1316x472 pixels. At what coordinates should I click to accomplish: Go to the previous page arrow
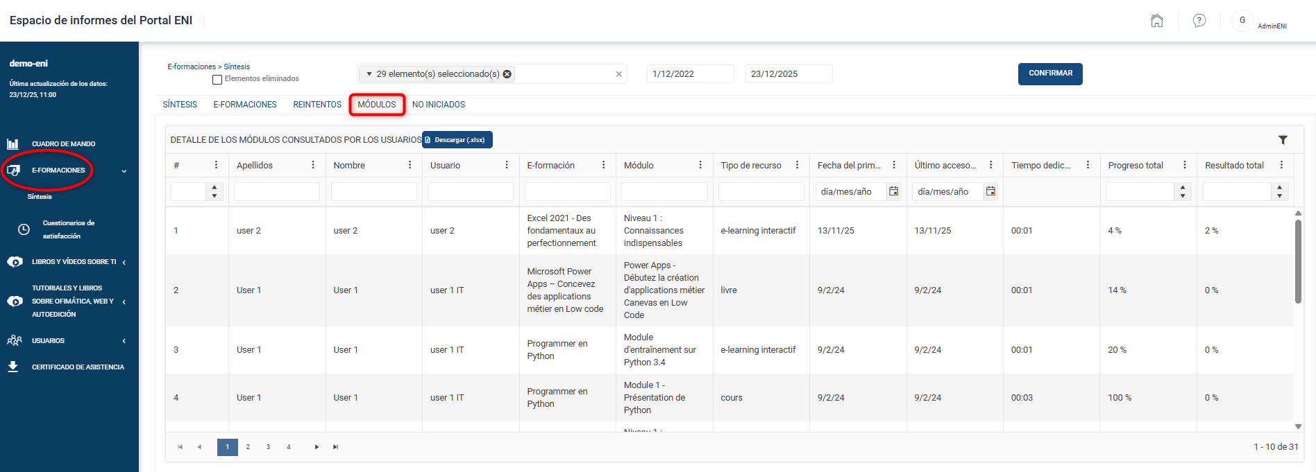[199, 447]
